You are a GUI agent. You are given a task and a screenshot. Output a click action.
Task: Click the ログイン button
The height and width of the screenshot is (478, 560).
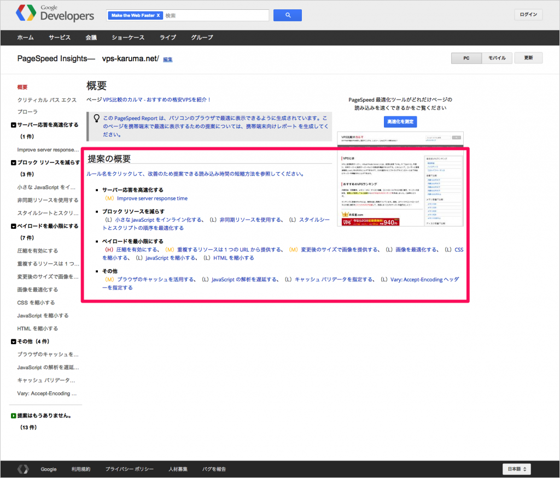(x=528, y=15)
